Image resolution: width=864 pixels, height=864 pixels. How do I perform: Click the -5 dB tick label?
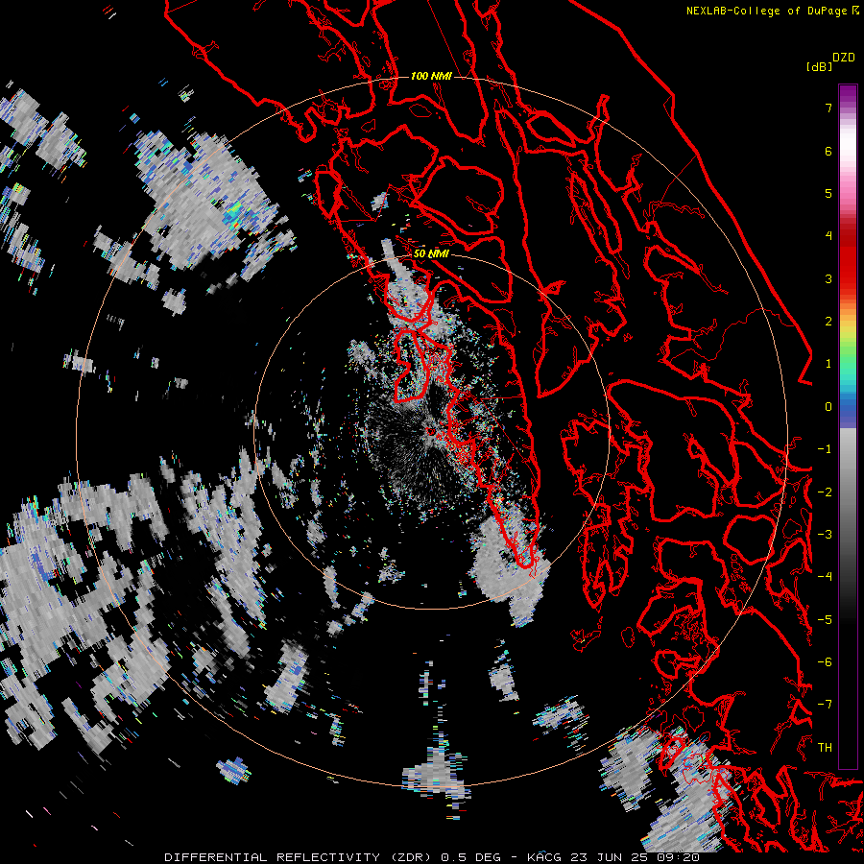tap(825, 620)
